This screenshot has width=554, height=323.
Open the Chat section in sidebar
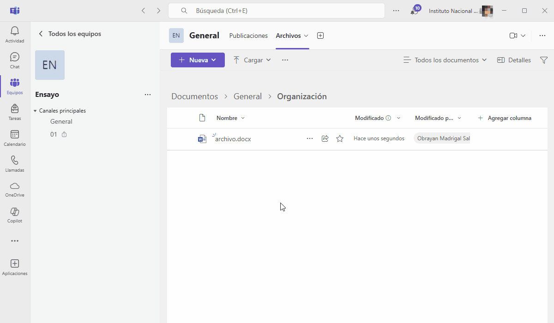click(15, 60)
